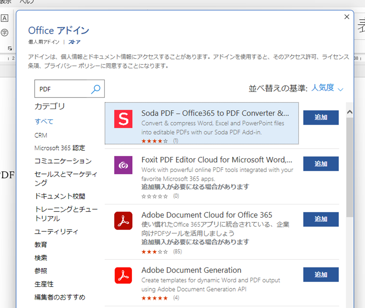Image resolution: width=365 pixels, height=308 pixels.
Task: Add the Foxit PDF Editor Cloud add-in
Action: coord(321,164)
